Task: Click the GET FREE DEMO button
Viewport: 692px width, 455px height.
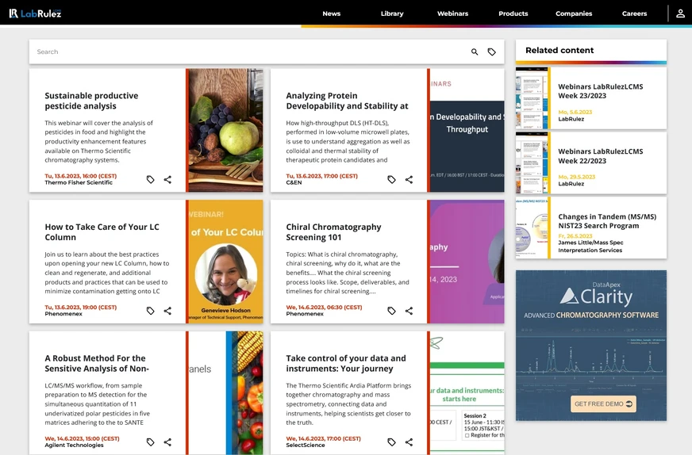Action: (x=604, y=404)
